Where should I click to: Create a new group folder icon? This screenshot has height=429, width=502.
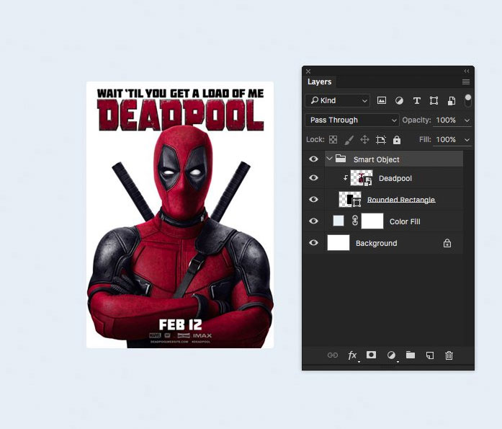point(410,355)
